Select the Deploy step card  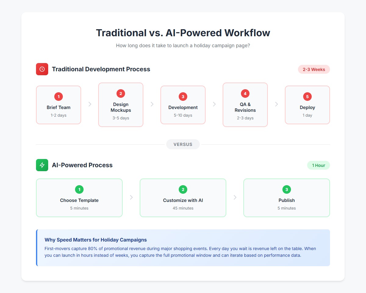pyautogui.click(x=307, y=105)
